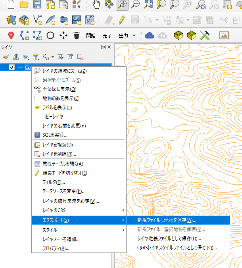Viewport: 242px width, 268px height.
Task: Toggle the 地物の数を表示 checkbox
Action: pos(37,98)
